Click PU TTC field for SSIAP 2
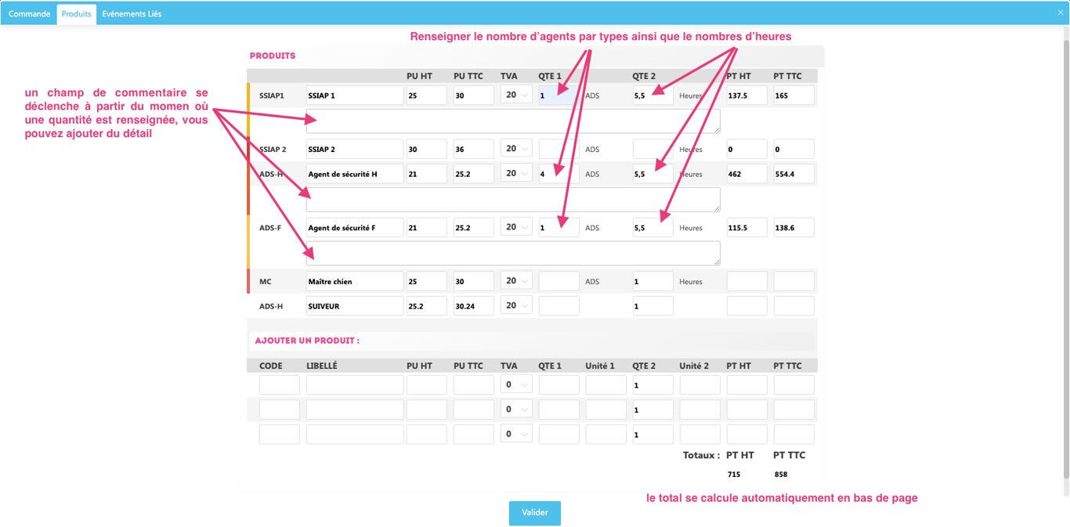The height and width of the screenshot is (527, 1070). tap(474, 149)
